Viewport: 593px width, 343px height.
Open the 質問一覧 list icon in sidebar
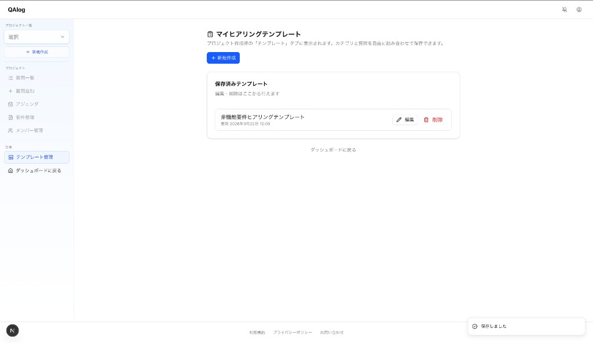[x=10, y=78]
